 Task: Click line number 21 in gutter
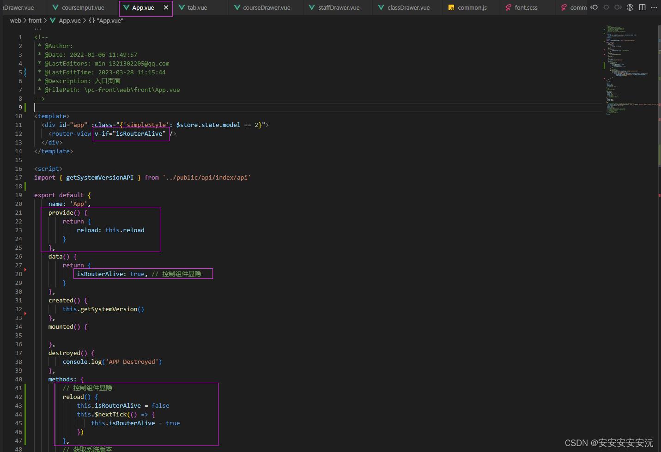coord(18,212)
